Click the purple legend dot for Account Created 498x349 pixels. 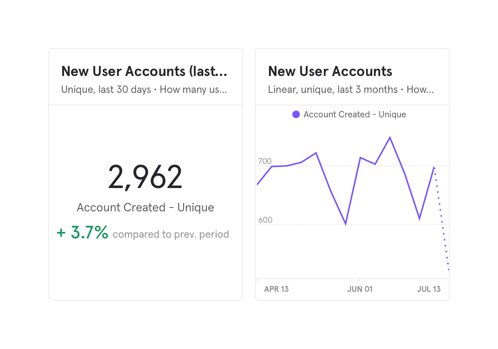click(296, 114)
